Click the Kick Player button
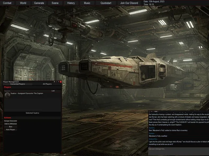The width and height of the screenshot is (209, 156). tap(10, 130)
